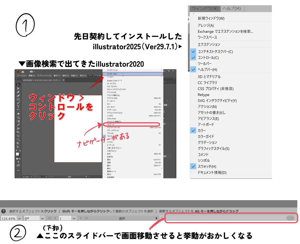Click the 124.44% zoom value field
Screen dimensions: 300x244
[9, 218]
